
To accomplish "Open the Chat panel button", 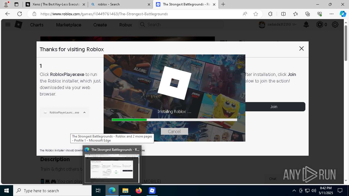I will coord(273,179).
